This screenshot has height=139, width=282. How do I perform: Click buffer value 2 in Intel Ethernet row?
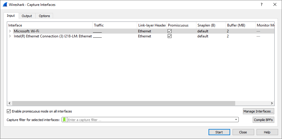[228, 36]
